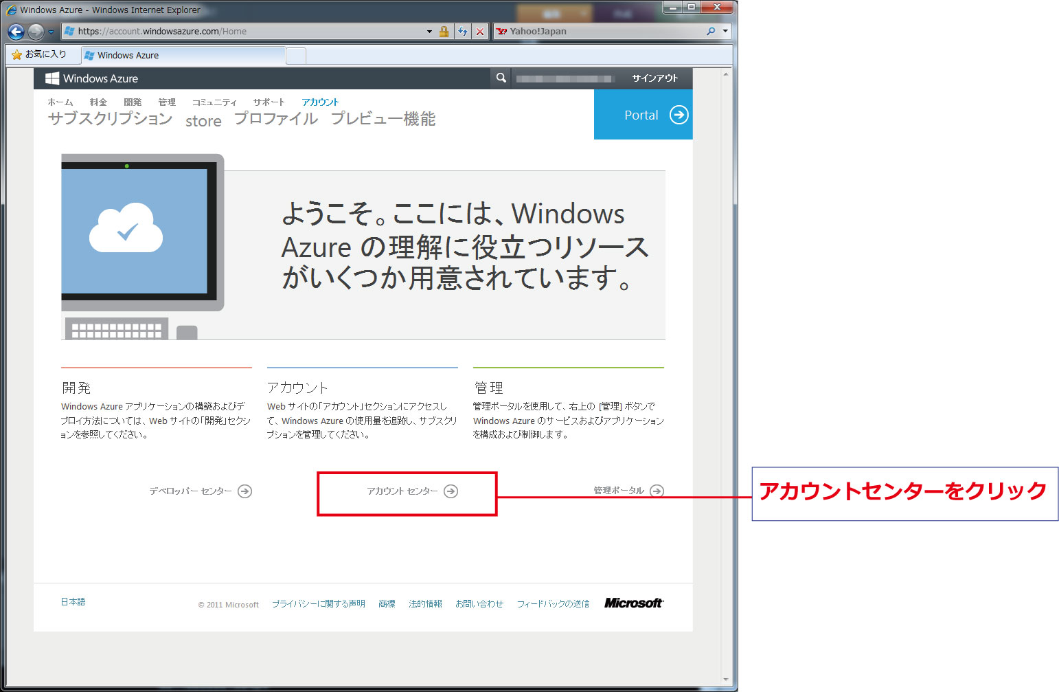1059x692 pixels.
Task: Open the recent pages dropdown arrow
Action: [x=52, y=32]
